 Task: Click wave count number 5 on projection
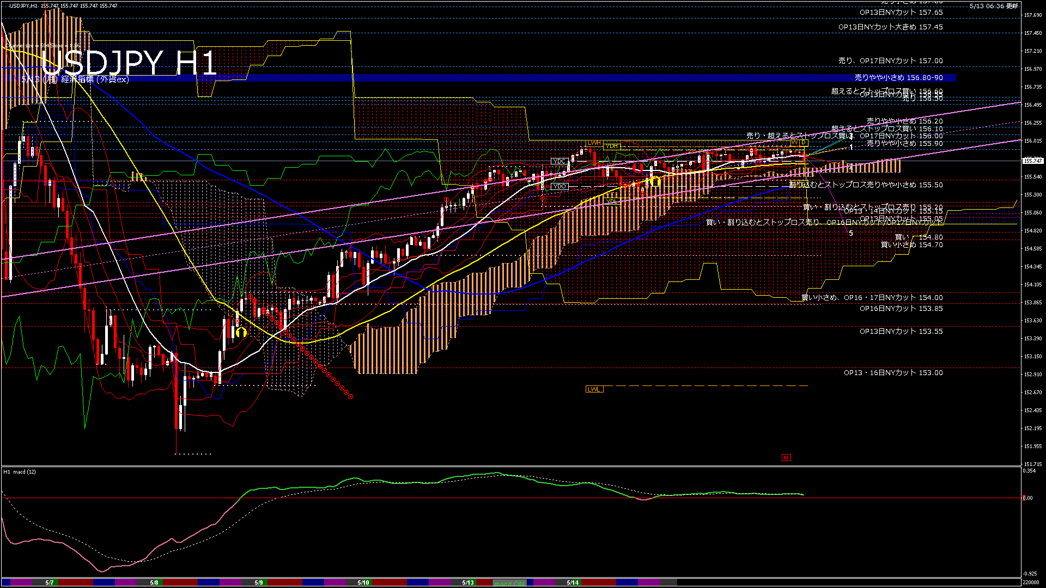(x=851, y=233)
